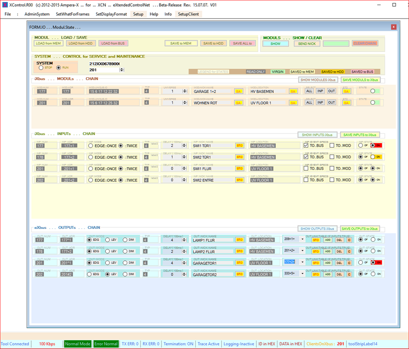This screenshot has height=349, width=409.
Task: Click STO button beside SWI1 TÜR1 nickname
Action: coord(239,146)
